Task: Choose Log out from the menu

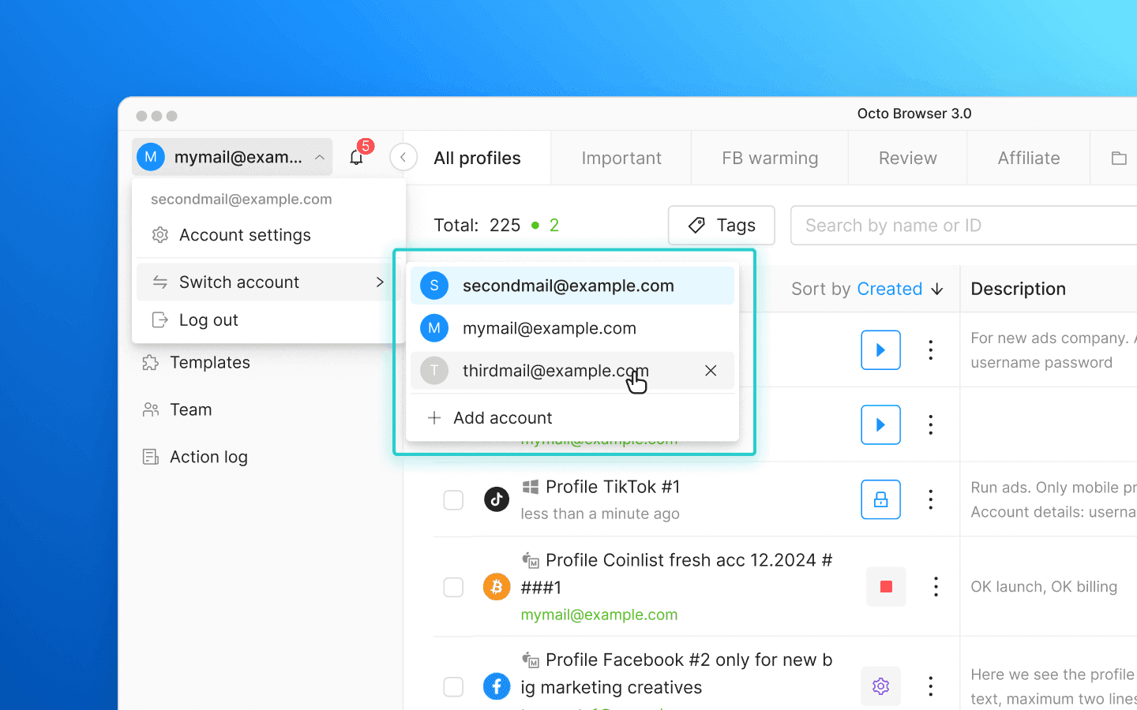Action: [x=268, y=319]
